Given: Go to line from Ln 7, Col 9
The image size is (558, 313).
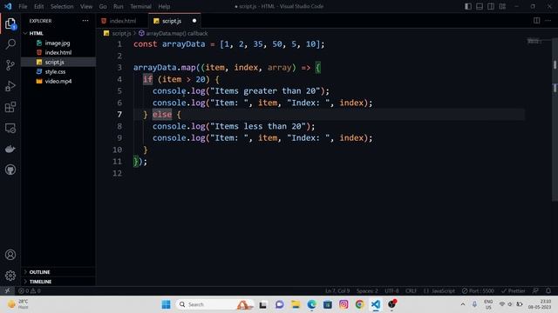Looking at the screenshot, I should (337, 290).
